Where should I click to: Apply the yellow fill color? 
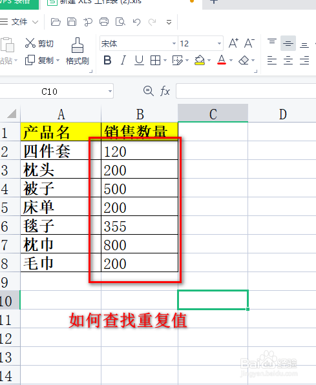coord(200,60)
